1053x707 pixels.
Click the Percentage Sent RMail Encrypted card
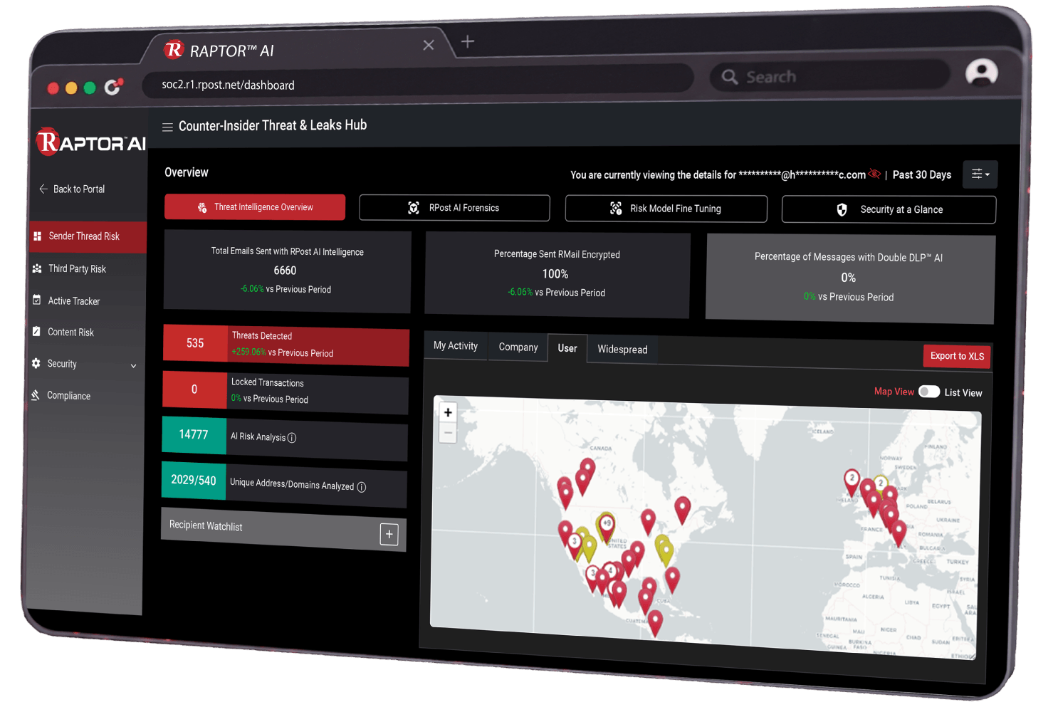pos(557,274)
